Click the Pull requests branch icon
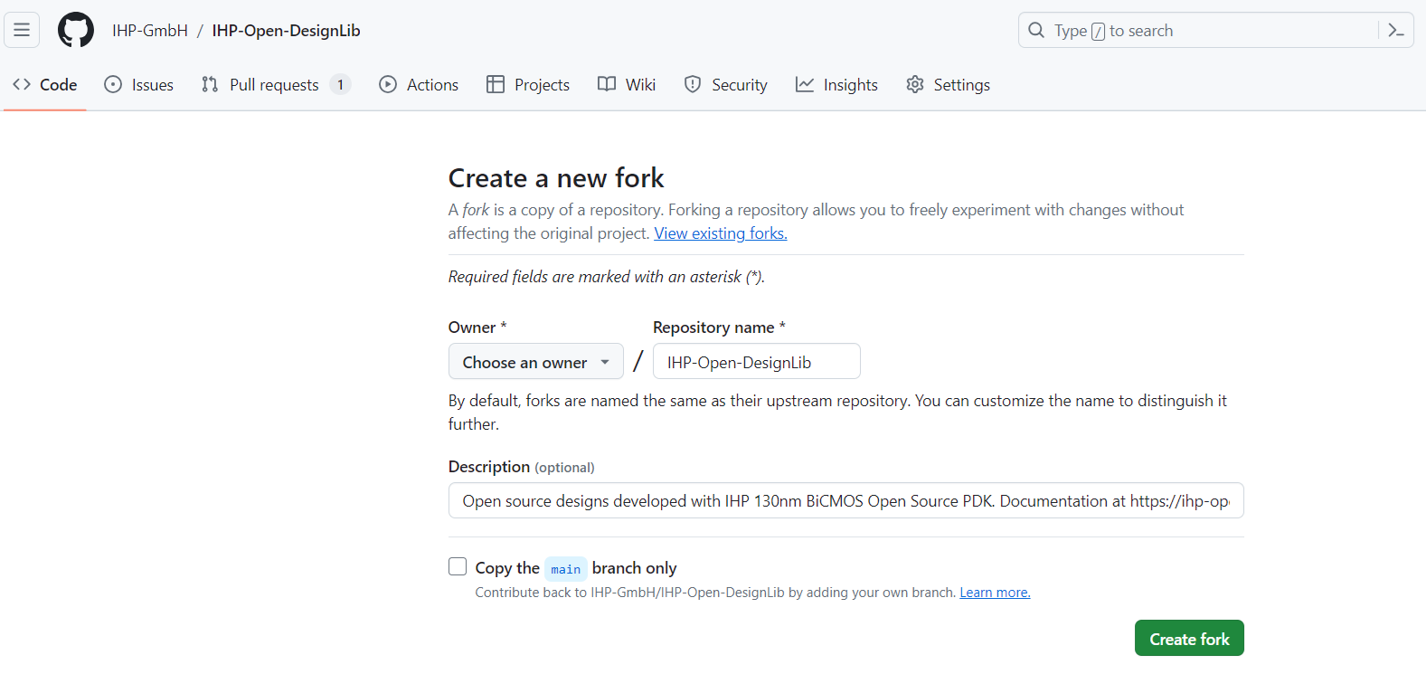The height and width of the screenshot is (674, 1426). click(210, 84)
